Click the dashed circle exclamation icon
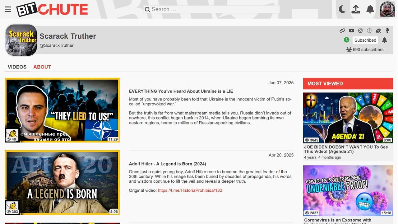 (x=369, y=30)
